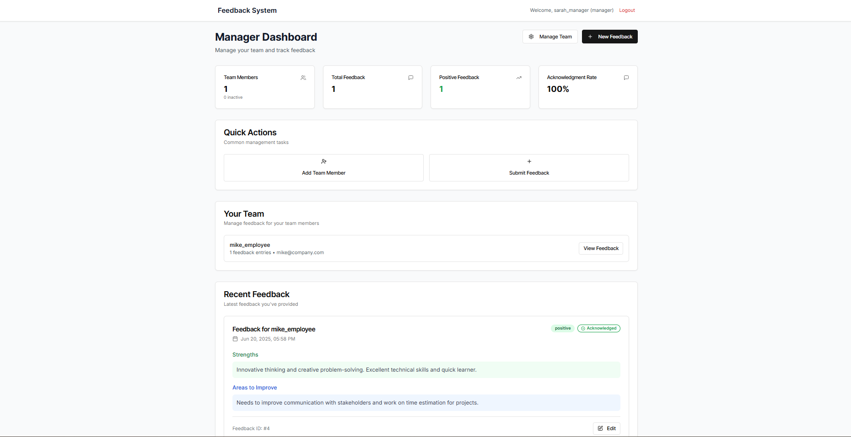Open the New Feedback dialog
Viewport: 851px width, 437px height.
[609, 37]
